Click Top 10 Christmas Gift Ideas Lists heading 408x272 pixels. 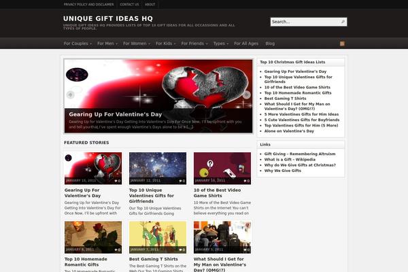(x=292, y=62)
